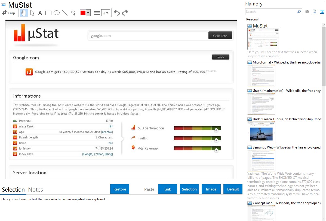Click the red color swatch

(x=83, y=13)
